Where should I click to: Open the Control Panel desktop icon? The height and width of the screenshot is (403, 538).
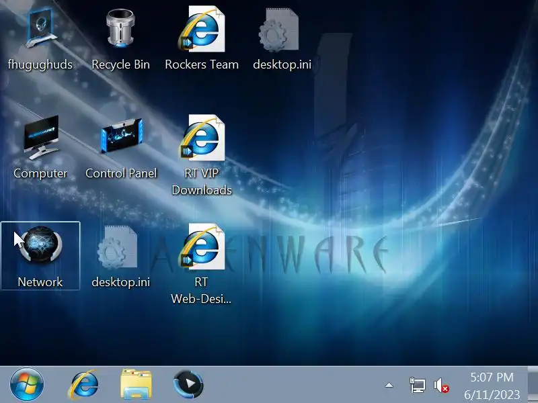click(x=121, y=136)
